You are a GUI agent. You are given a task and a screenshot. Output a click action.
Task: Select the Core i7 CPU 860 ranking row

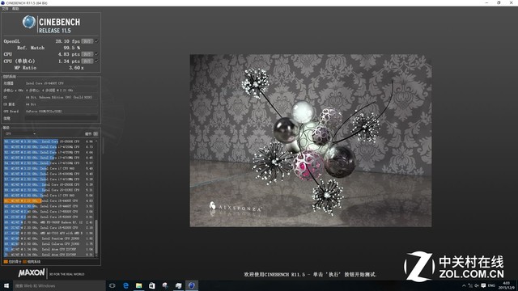coord(49,196)
